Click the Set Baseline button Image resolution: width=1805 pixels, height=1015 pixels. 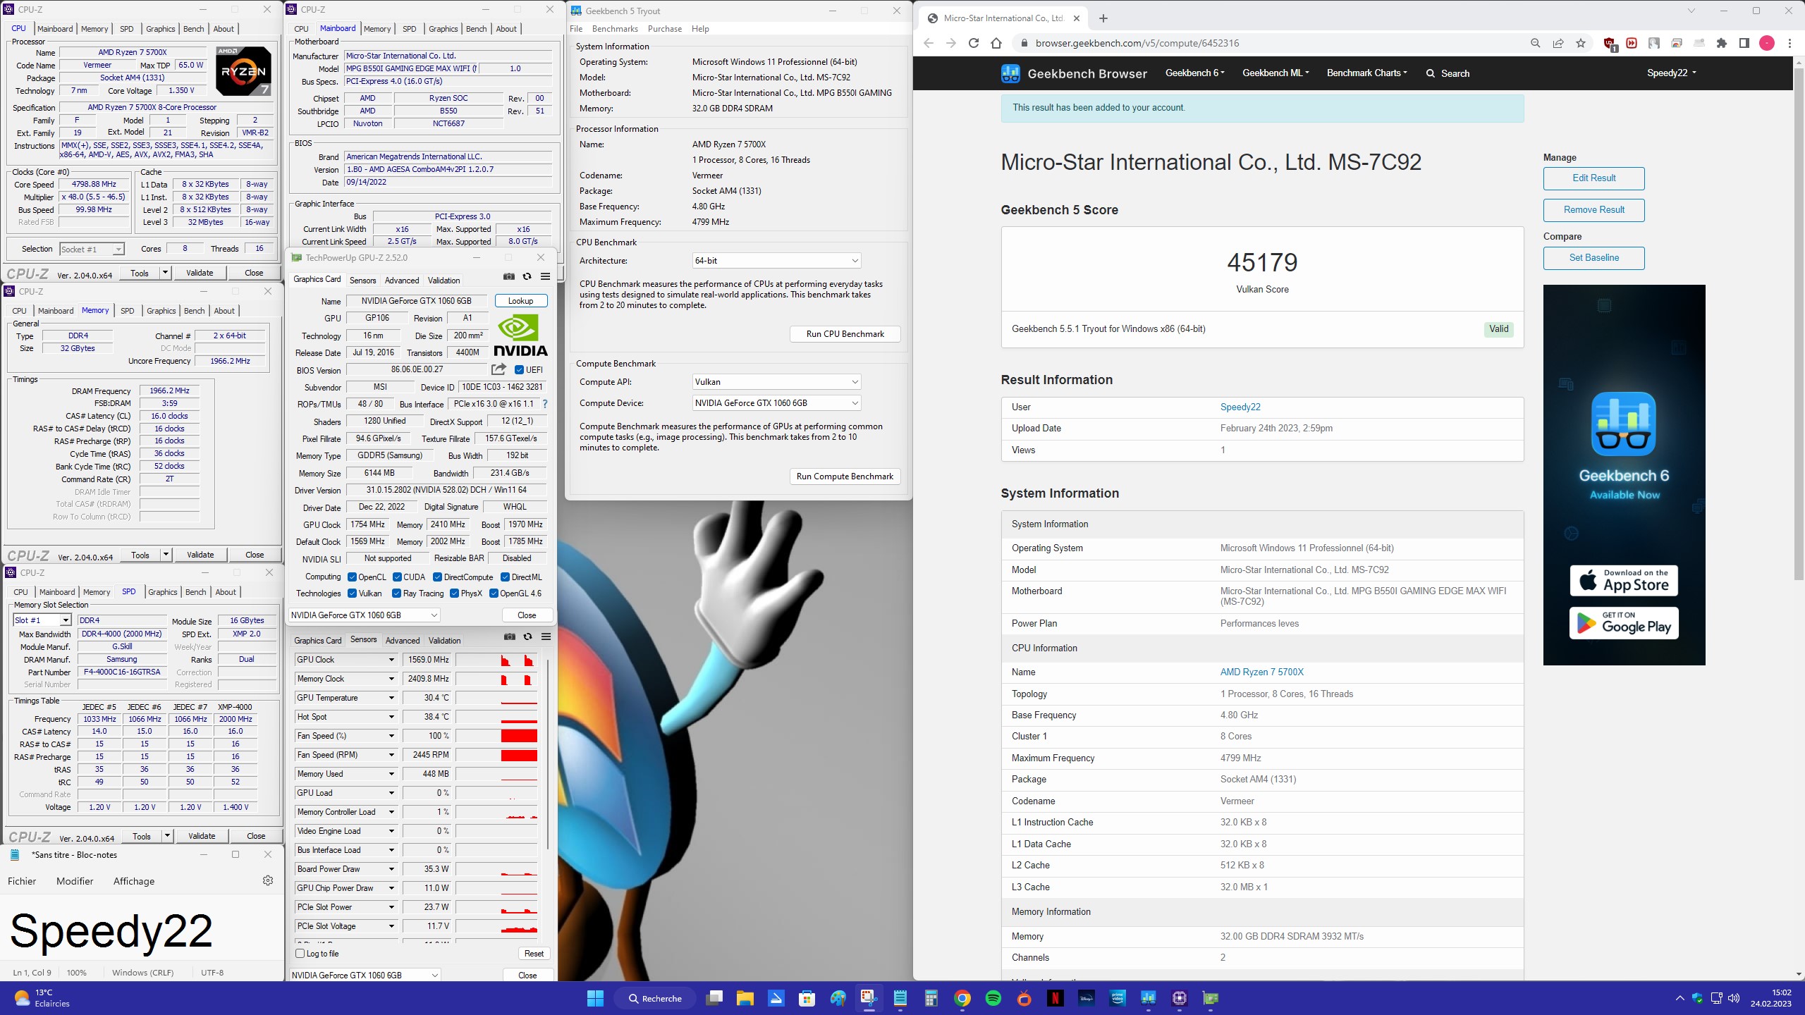(1593, 258)
